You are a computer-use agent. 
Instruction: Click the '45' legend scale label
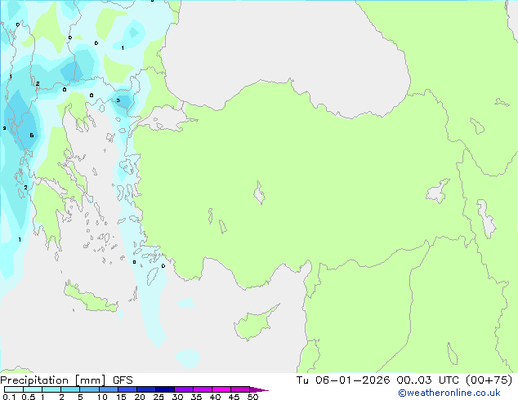[x=234, y=397]
